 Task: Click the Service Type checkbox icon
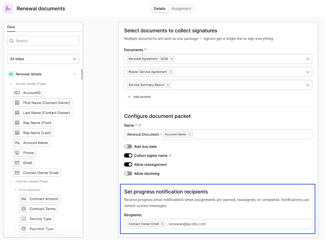point(23,219)
